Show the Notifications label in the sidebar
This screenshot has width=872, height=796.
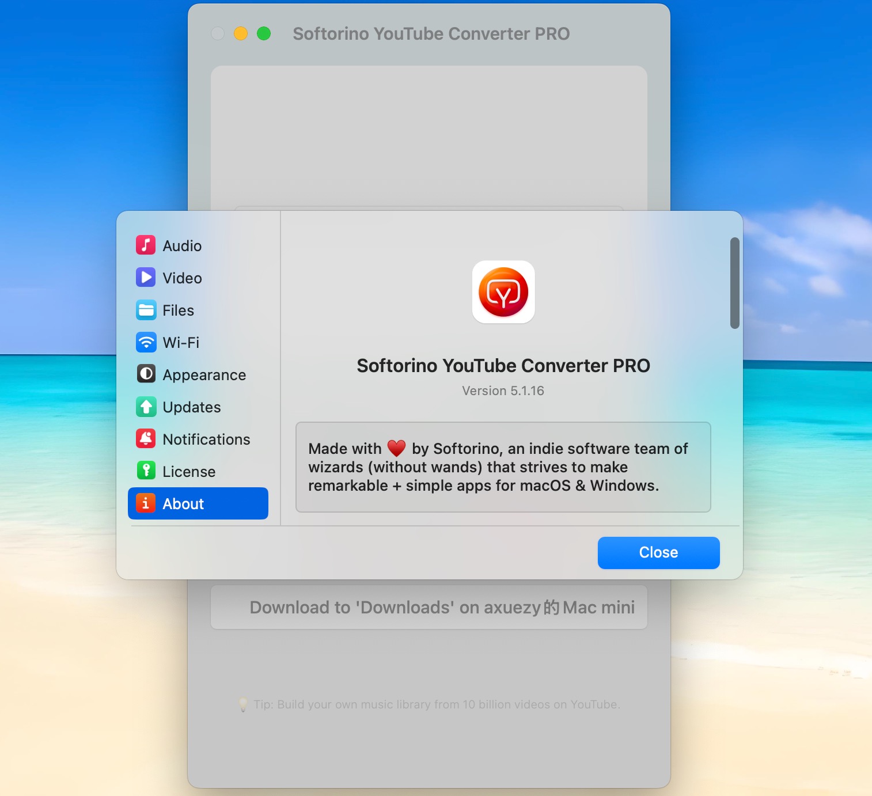[x=206, y=439]
